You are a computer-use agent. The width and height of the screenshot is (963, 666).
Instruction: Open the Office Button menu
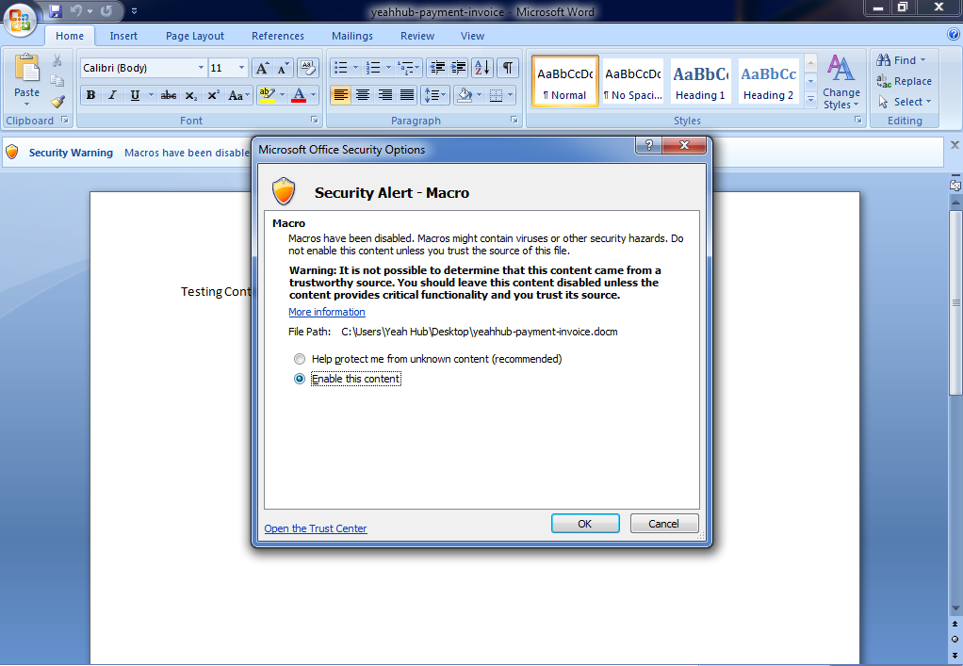pyautogui.click(x=20, y=20)
